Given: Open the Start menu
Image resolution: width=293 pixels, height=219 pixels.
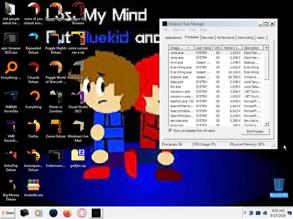Looking at the screenshot, I should [x=8, y=213].
